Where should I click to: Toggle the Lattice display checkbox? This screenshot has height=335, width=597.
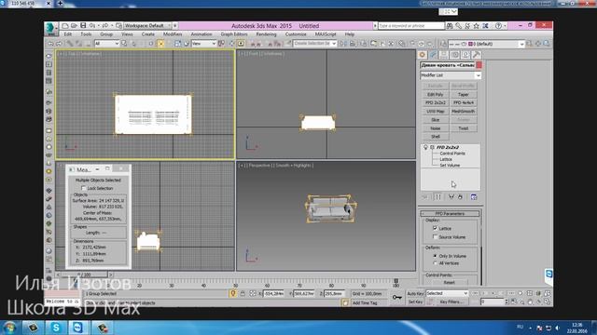point(436,228)
